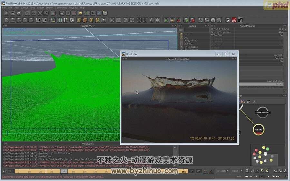Select the Rotate transform tool icon

pos(40,13)
